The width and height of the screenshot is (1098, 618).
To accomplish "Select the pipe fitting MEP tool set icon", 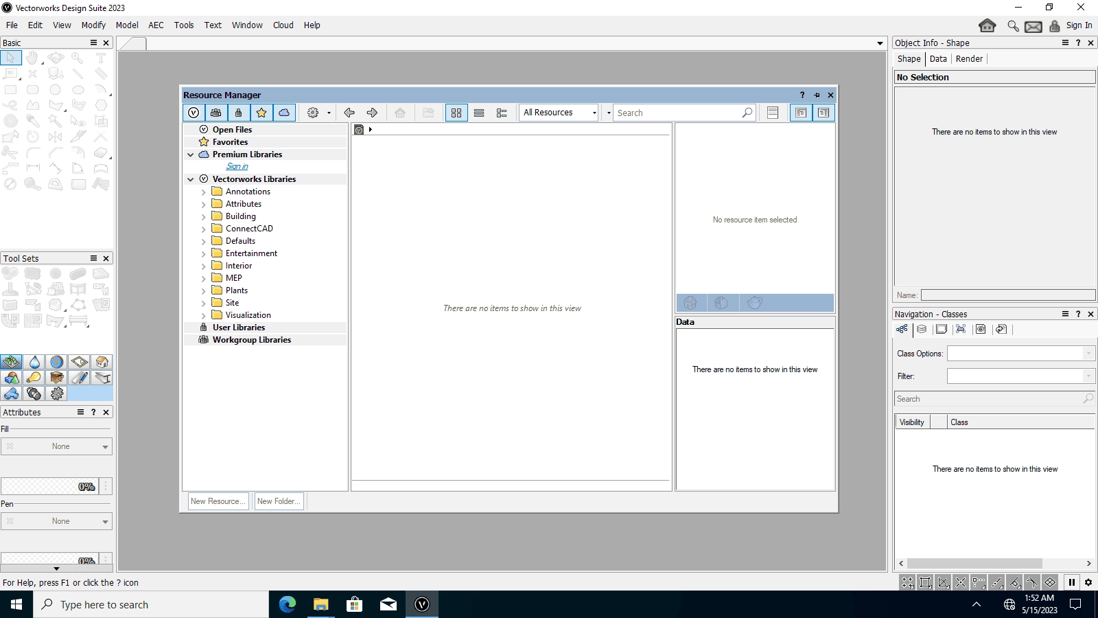I will (12, 393).
